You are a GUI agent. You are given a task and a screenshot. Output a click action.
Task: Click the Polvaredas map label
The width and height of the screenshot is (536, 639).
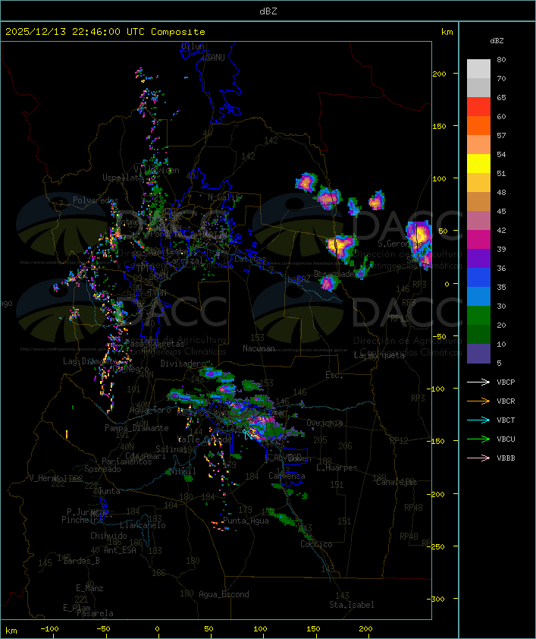click(96, 200)
